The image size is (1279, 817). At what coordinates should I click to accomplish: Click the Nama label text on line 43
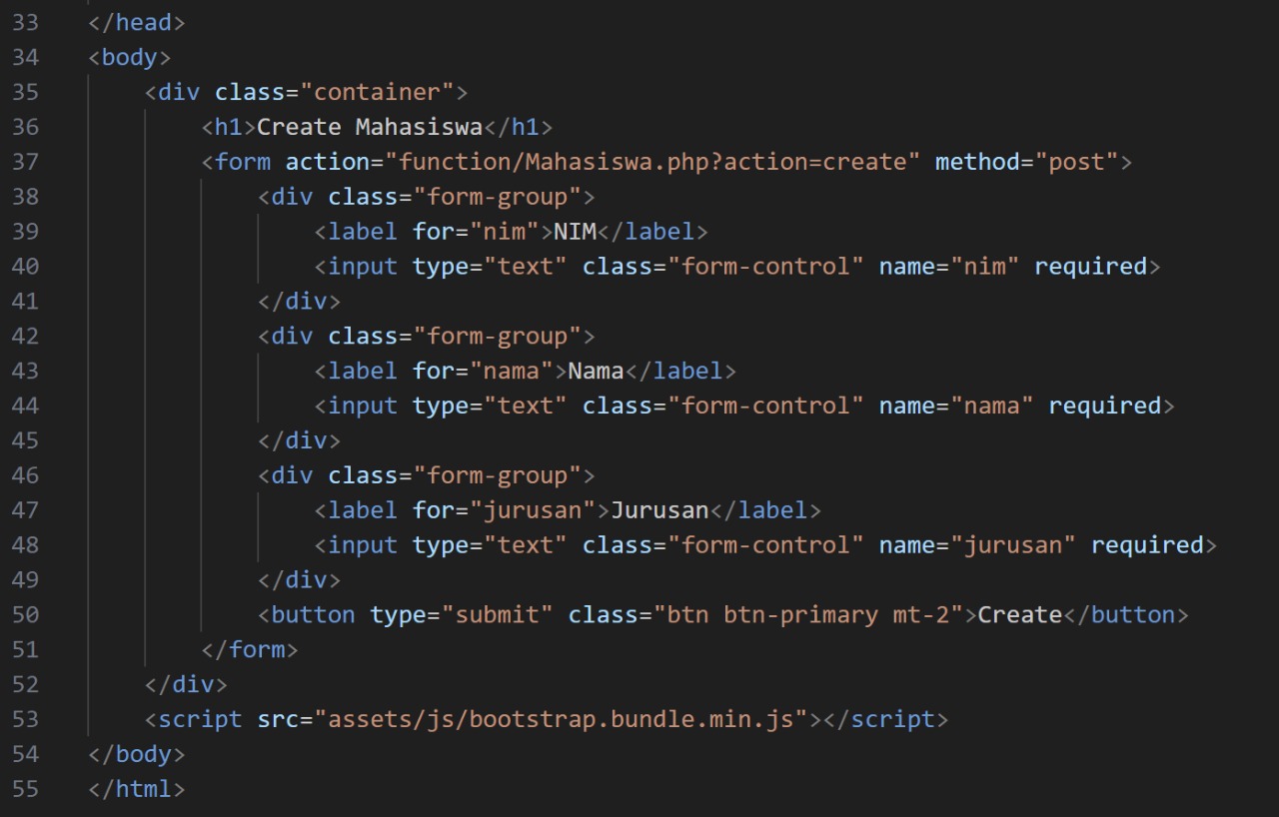596,371
